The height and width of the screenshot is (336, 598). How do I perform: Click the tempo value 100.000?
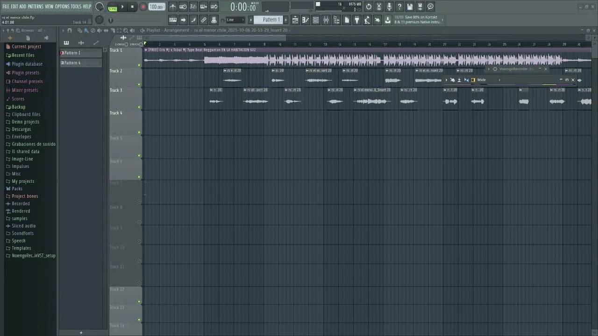[x=157, y=7]
